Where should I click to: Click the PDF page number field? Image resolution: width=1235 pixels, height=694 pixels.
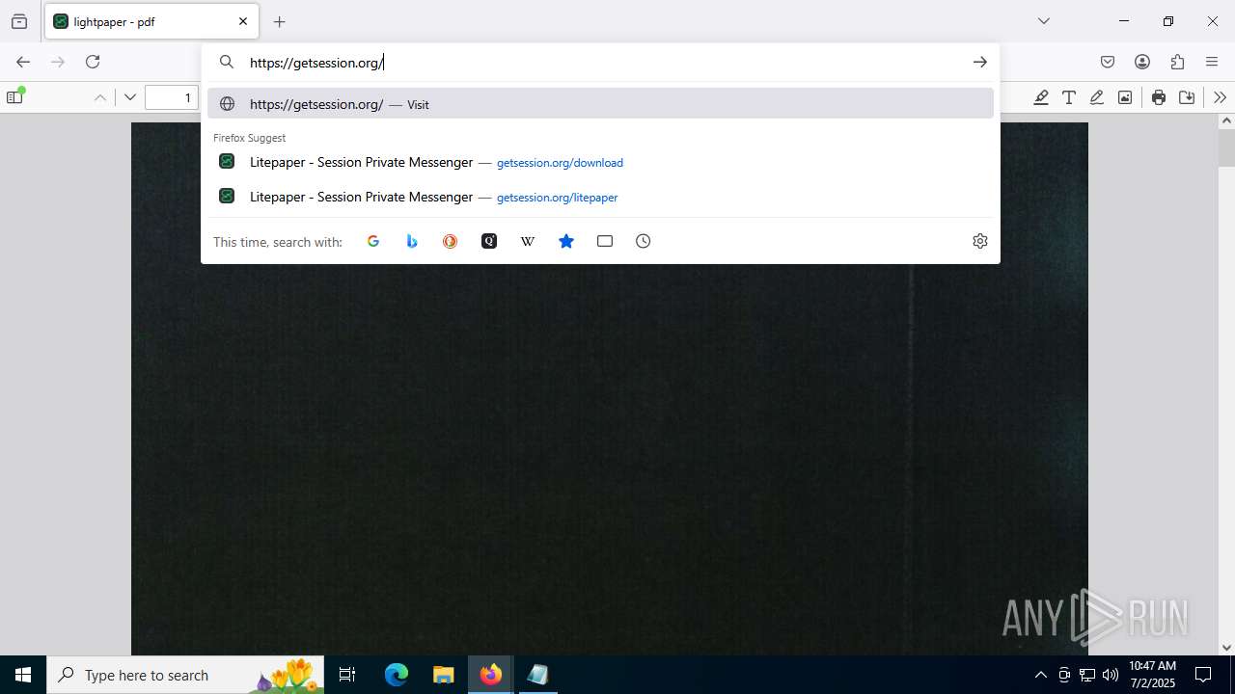click(x=172, y=97)
